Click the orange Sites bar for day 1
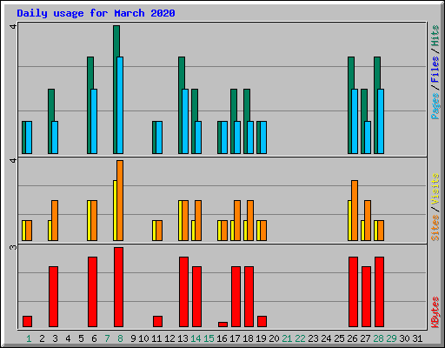445x348 pixels. click(29, 231)
